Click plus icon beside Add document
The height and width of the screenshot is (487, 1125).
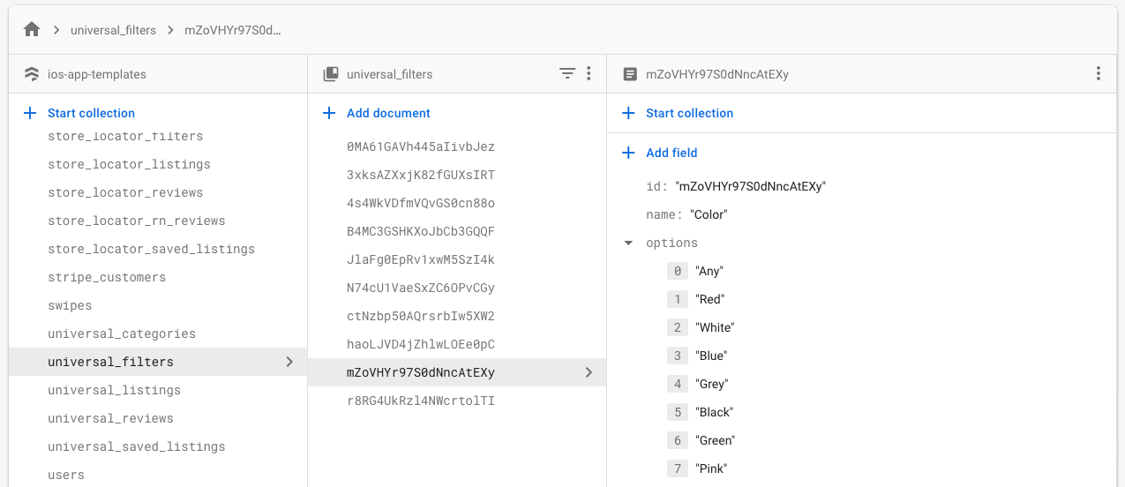[329, 113]
